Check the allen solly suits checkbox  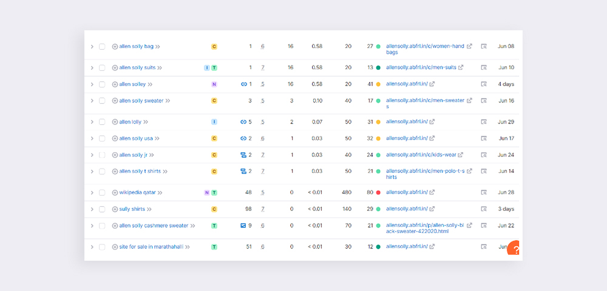pos(102,68)
